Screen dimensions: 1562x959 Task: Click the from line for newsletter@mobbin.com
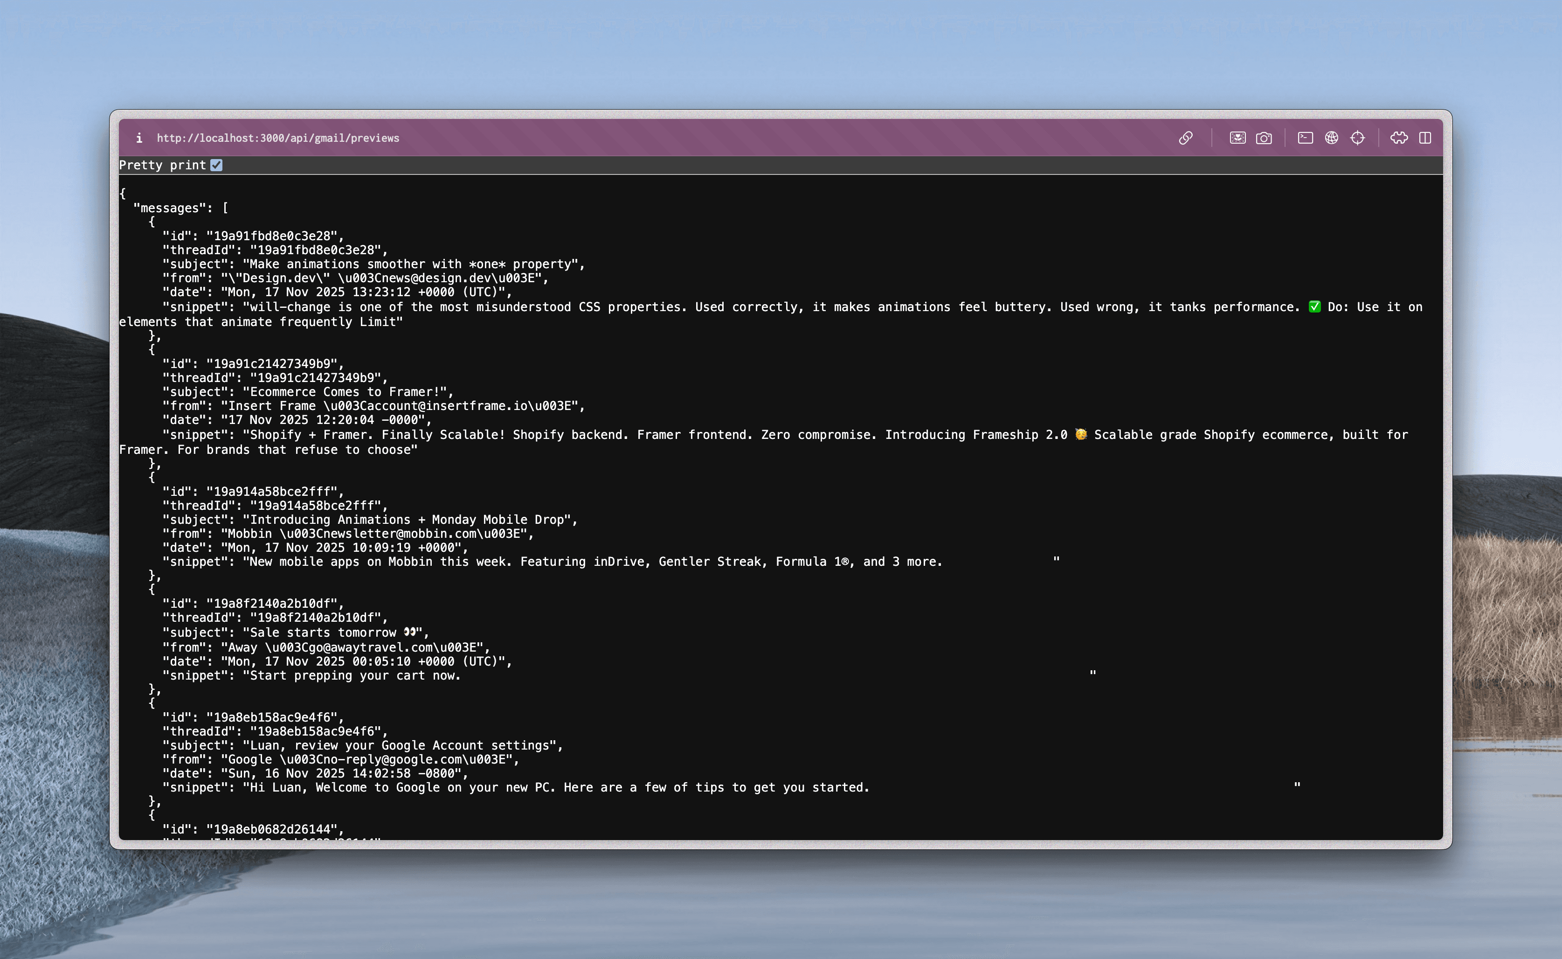pyautogui.click(x=348, y=534)
